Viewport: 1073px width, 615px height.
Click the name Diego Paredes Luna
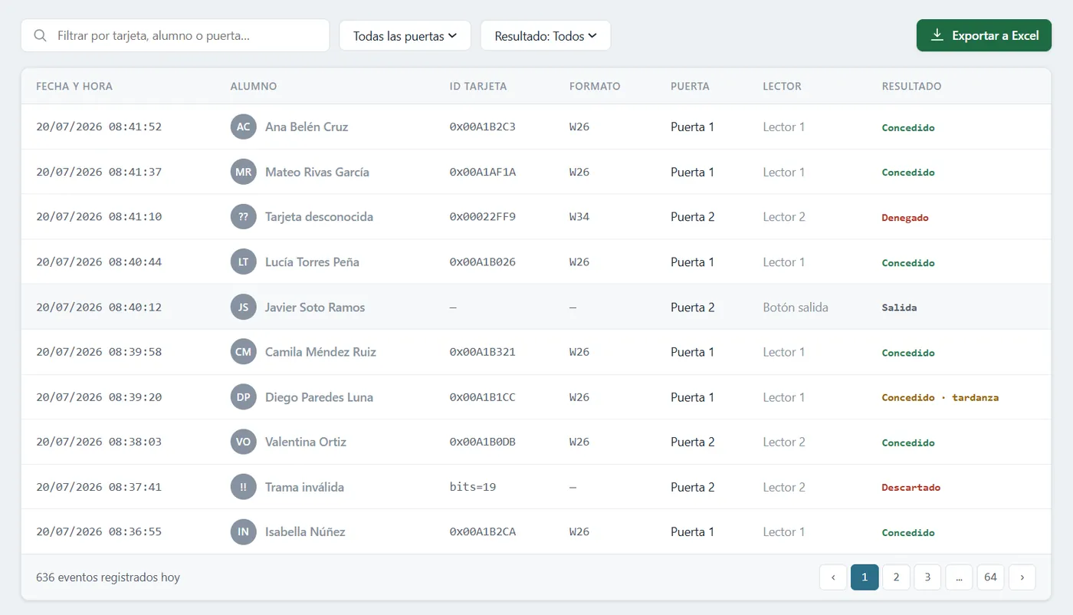pyautogui.click(x=319, y=396)
